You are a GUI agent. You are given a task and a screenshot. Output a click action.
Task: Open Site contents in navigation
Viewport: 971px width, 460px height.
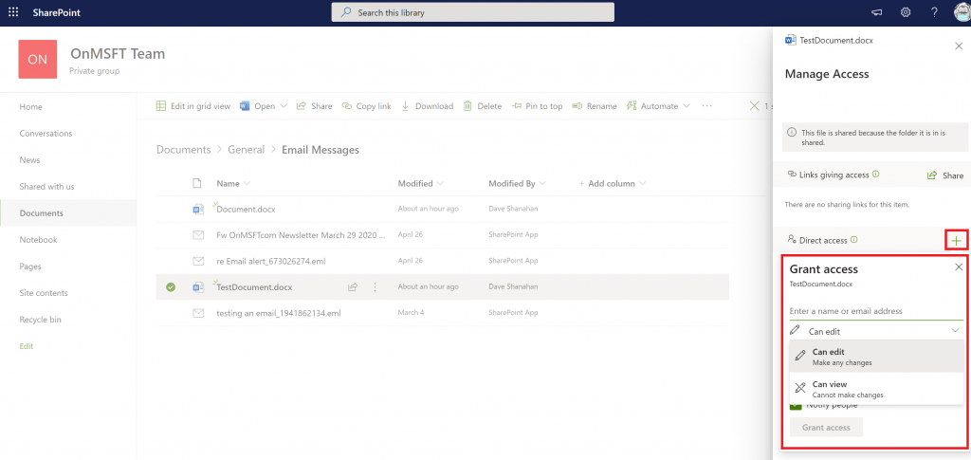(44, 293)
